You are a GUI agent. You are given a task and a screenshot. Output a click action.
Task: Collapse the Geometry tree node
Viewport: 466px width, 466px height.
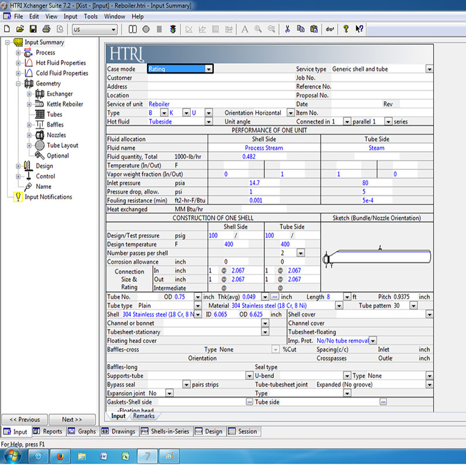click(18, 84)
